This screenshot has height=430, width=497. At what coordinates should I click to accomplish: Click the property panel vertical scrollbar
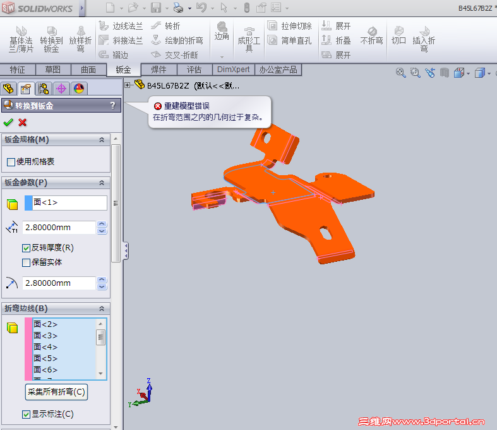pos(116,203)
